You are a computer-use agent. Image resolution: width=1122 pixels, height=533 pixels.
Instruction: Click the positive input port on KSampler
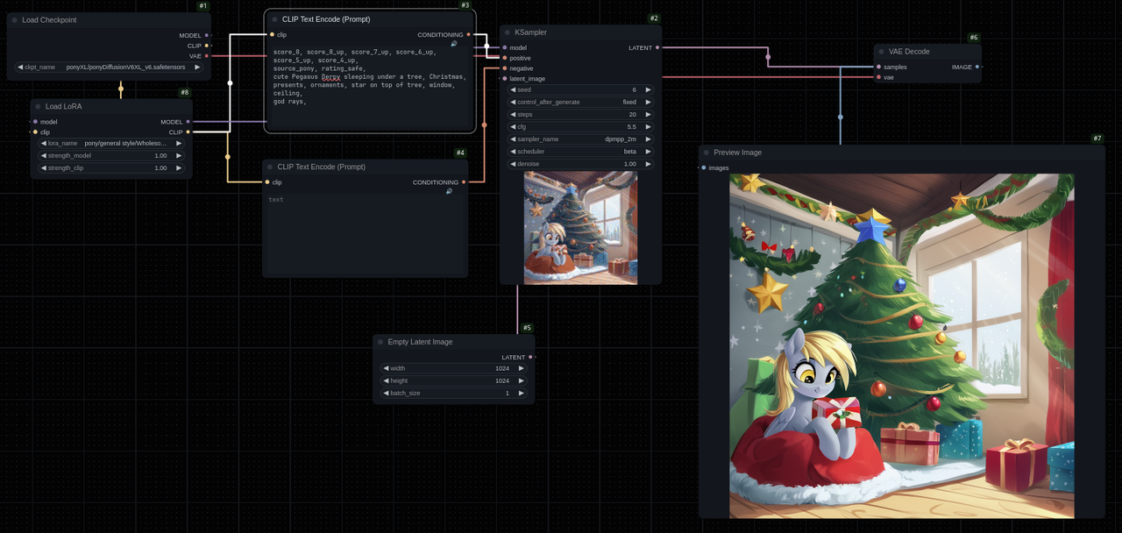[x=505, y=58]
